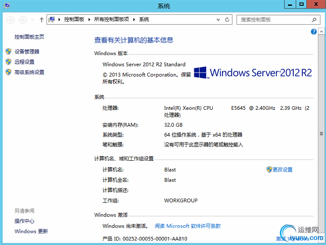Refresh the System page

click(227, 20)
